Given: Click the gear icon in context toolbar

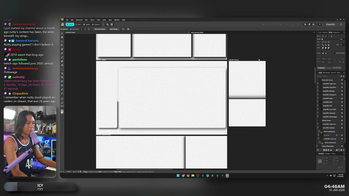Looking at the screenshot, I should [x=128, y=29].
